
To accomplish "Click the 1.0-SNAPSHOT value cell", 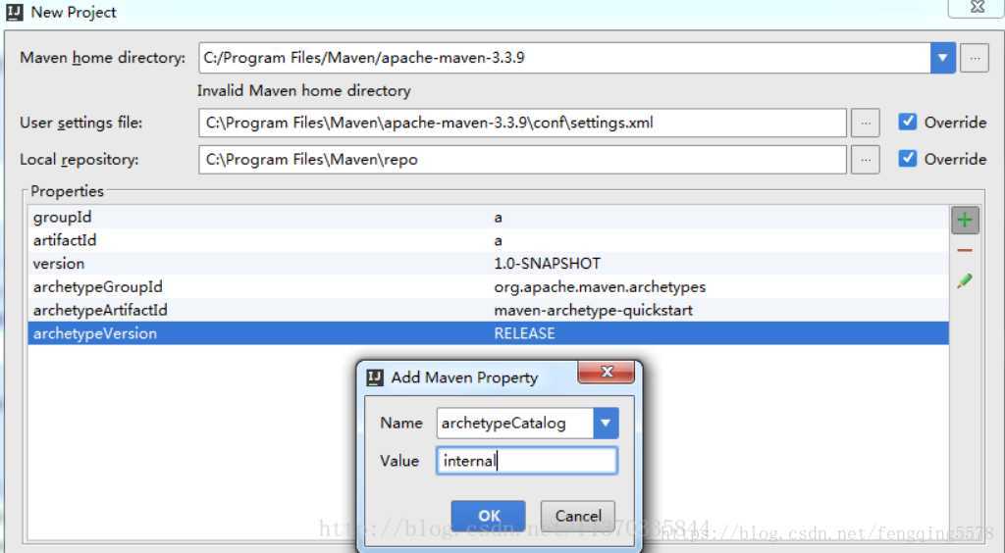I will coord(548,264).
